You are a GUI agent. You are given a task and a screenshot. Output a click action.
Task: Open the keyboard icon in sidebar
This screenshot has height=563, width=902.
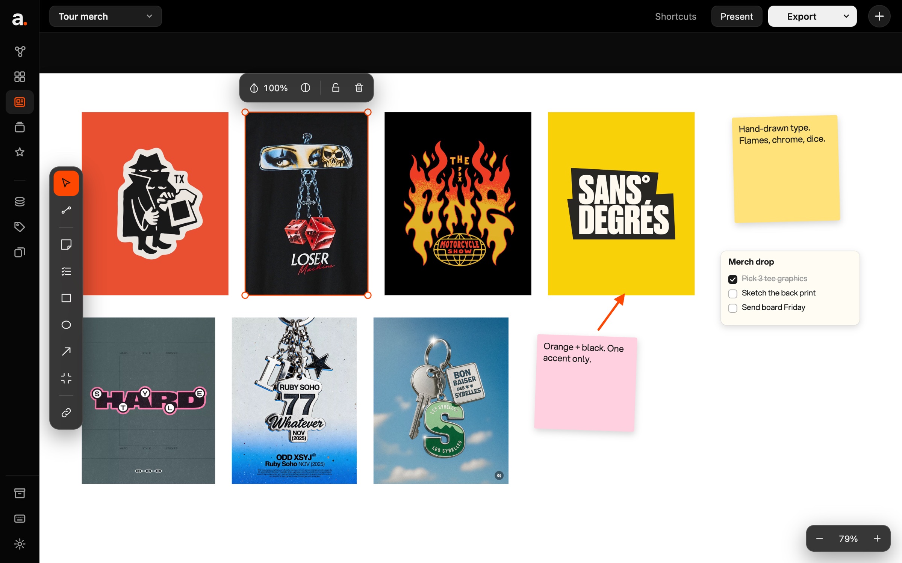coord(20,519)
